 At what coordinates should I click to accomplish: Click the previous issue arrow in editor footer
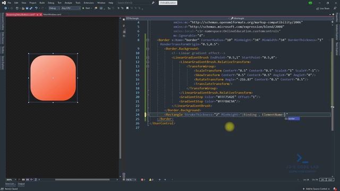pos(159,180)
